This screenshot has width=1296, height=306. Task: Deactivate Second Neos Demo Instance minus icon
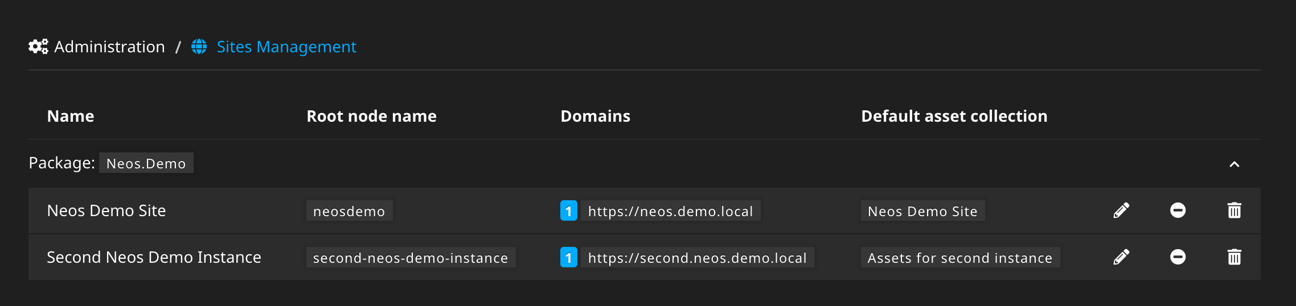[x=1178, y=257]
